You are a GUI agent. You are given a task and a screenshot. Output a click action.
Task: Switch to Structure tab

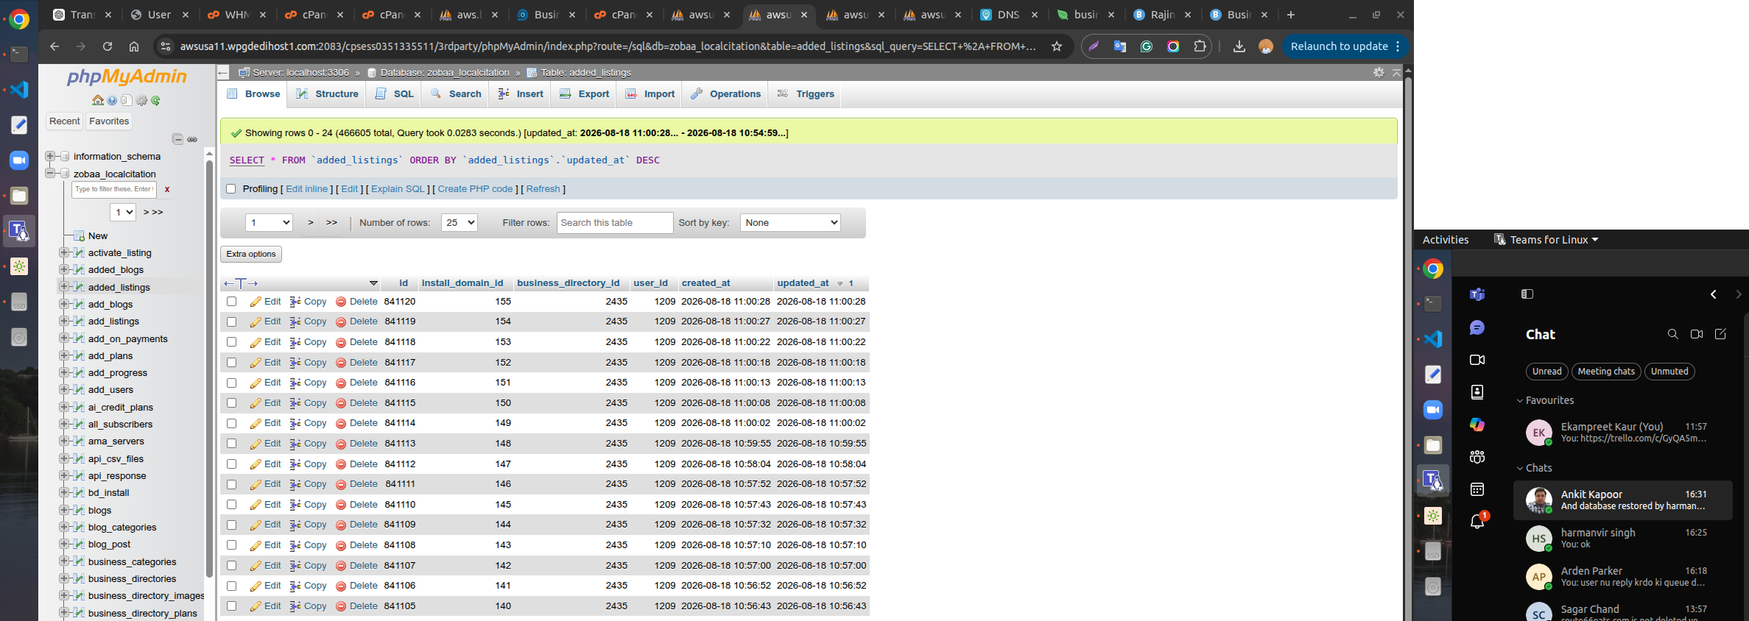point(327,94)
